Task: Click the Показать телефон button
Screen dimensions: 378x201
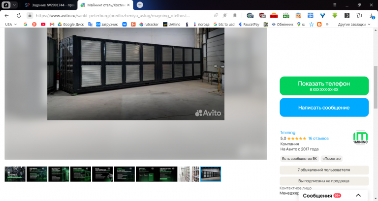Action: 324,86
